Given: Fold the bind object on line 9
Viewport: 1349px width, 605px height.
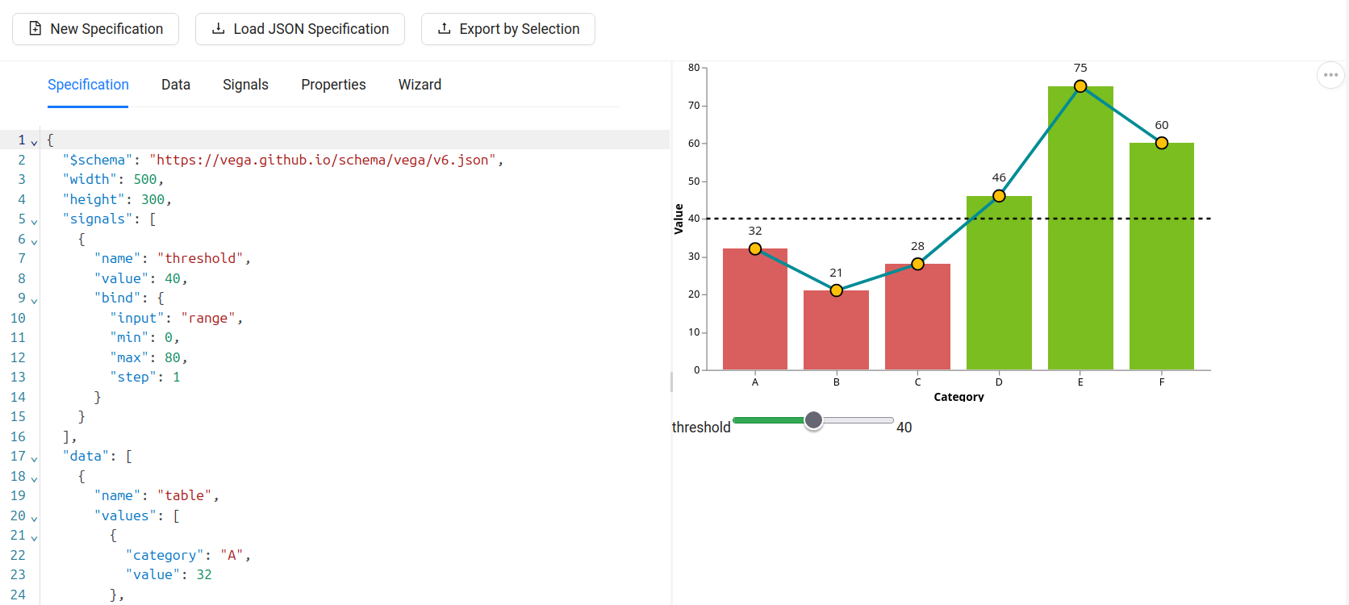Looking at the screenshot, I should [x=34, y=300].
